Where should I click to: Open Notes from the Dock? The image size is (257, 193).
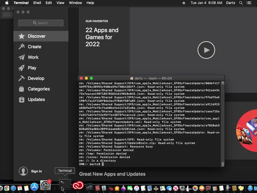click(x=26, y=188)
